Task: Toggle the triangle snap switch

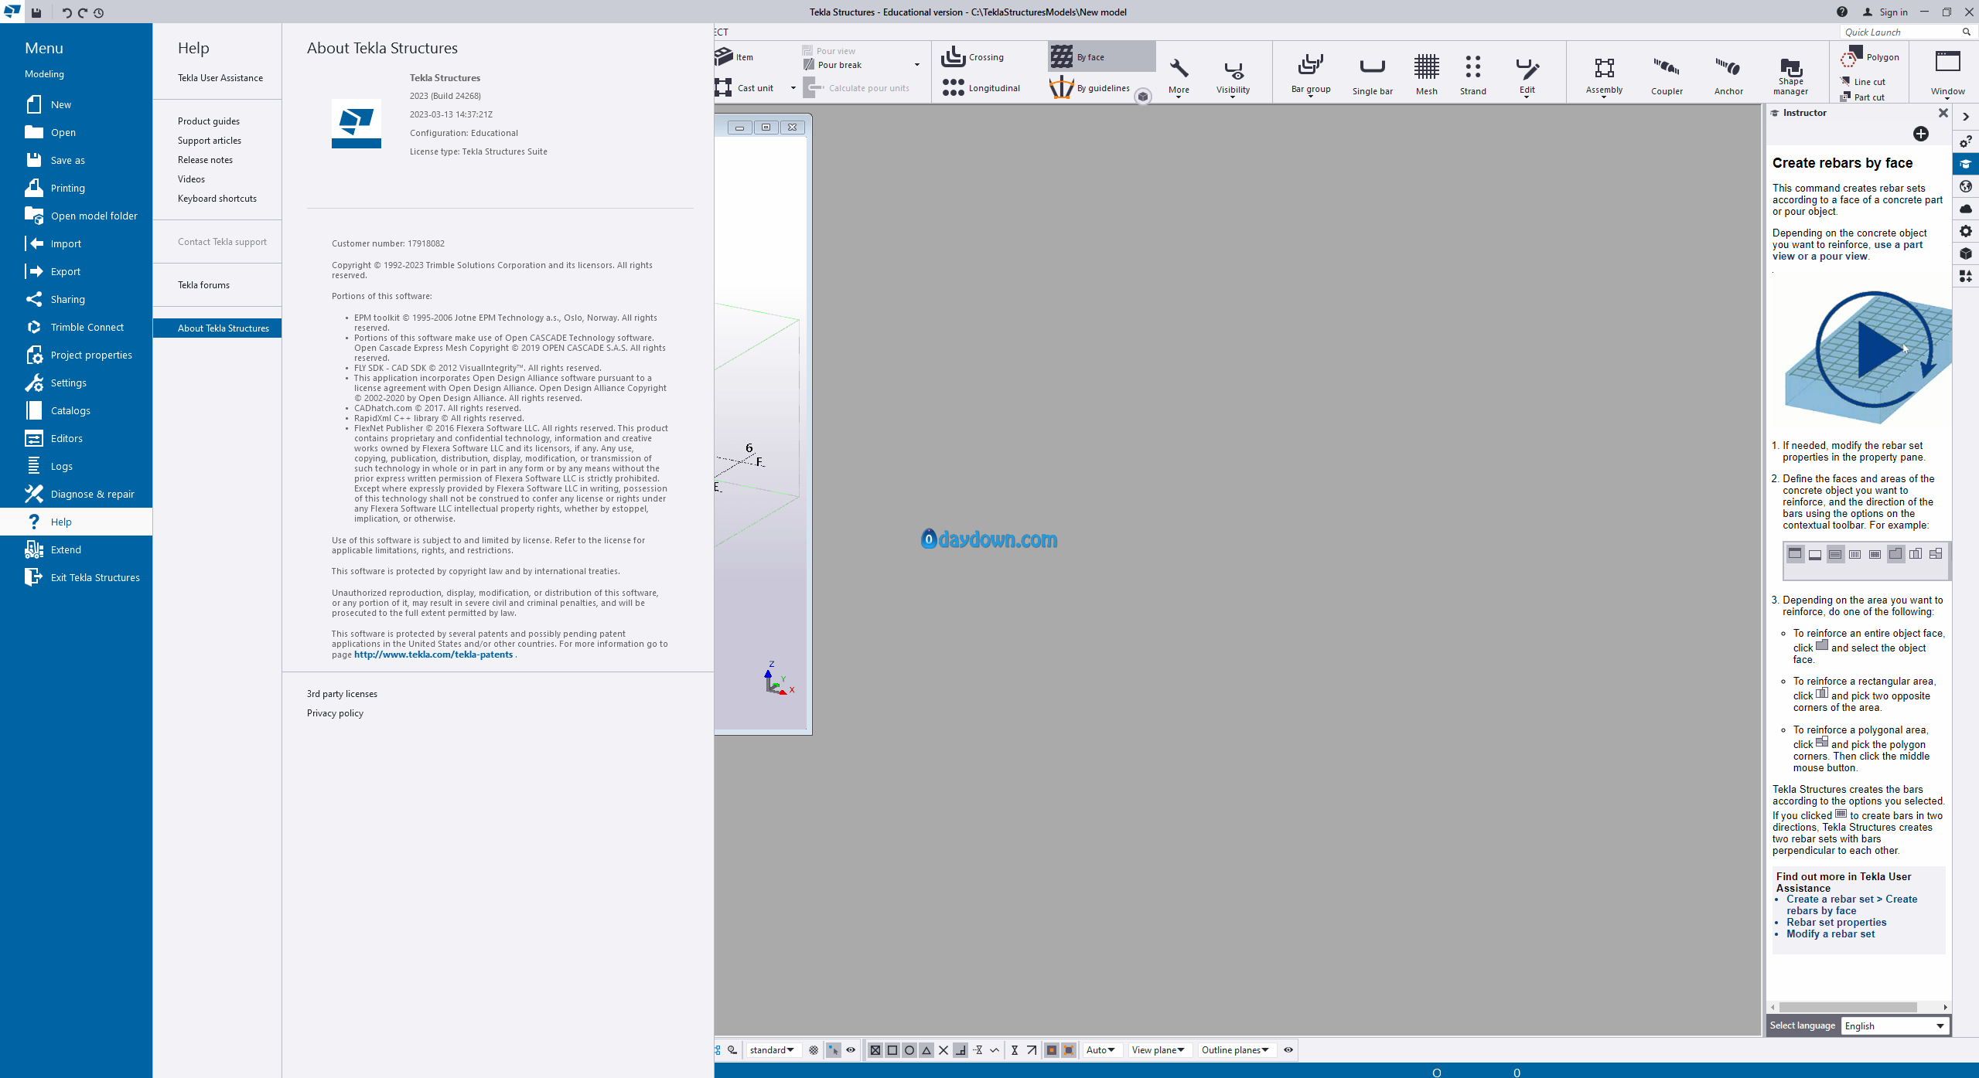Action: point(926,1050)
